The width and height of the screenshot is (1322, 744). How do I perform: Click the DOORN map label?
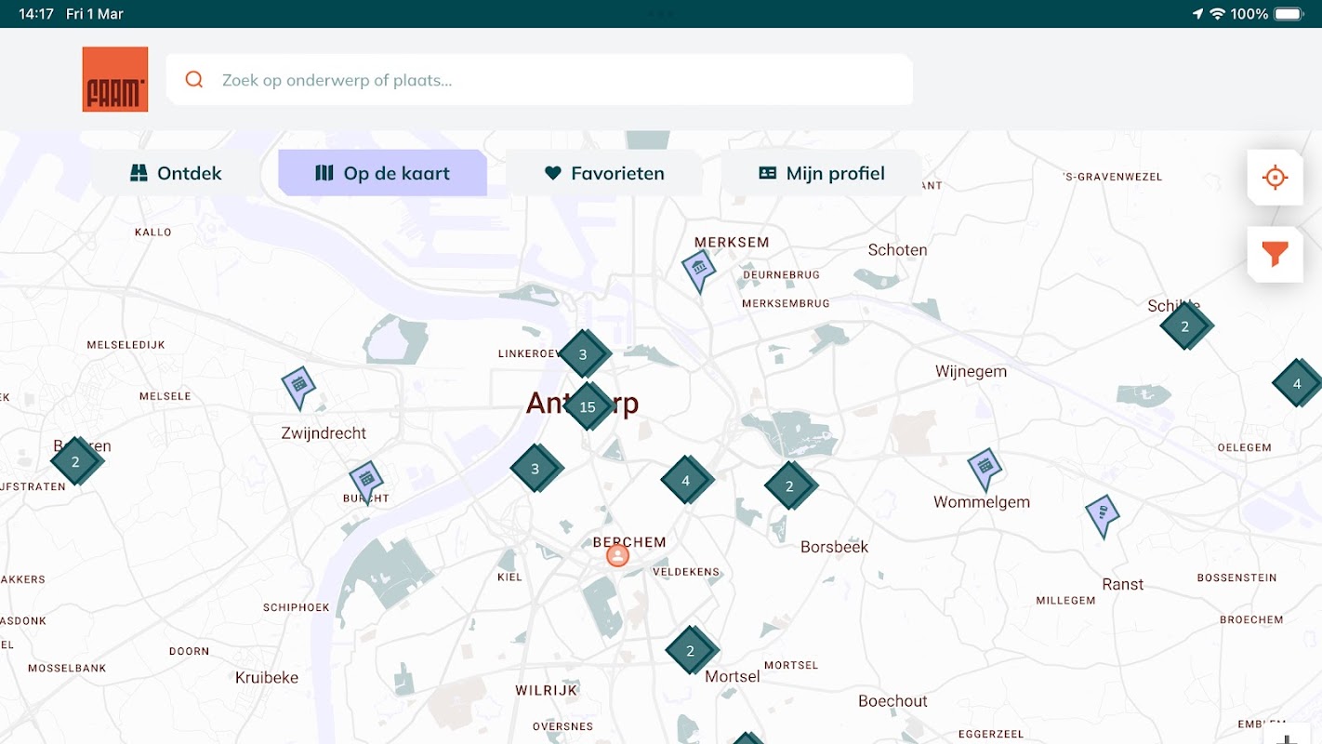(190, 652)
